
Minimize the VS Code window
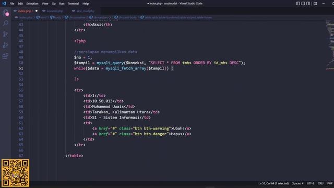click(324, 4)
